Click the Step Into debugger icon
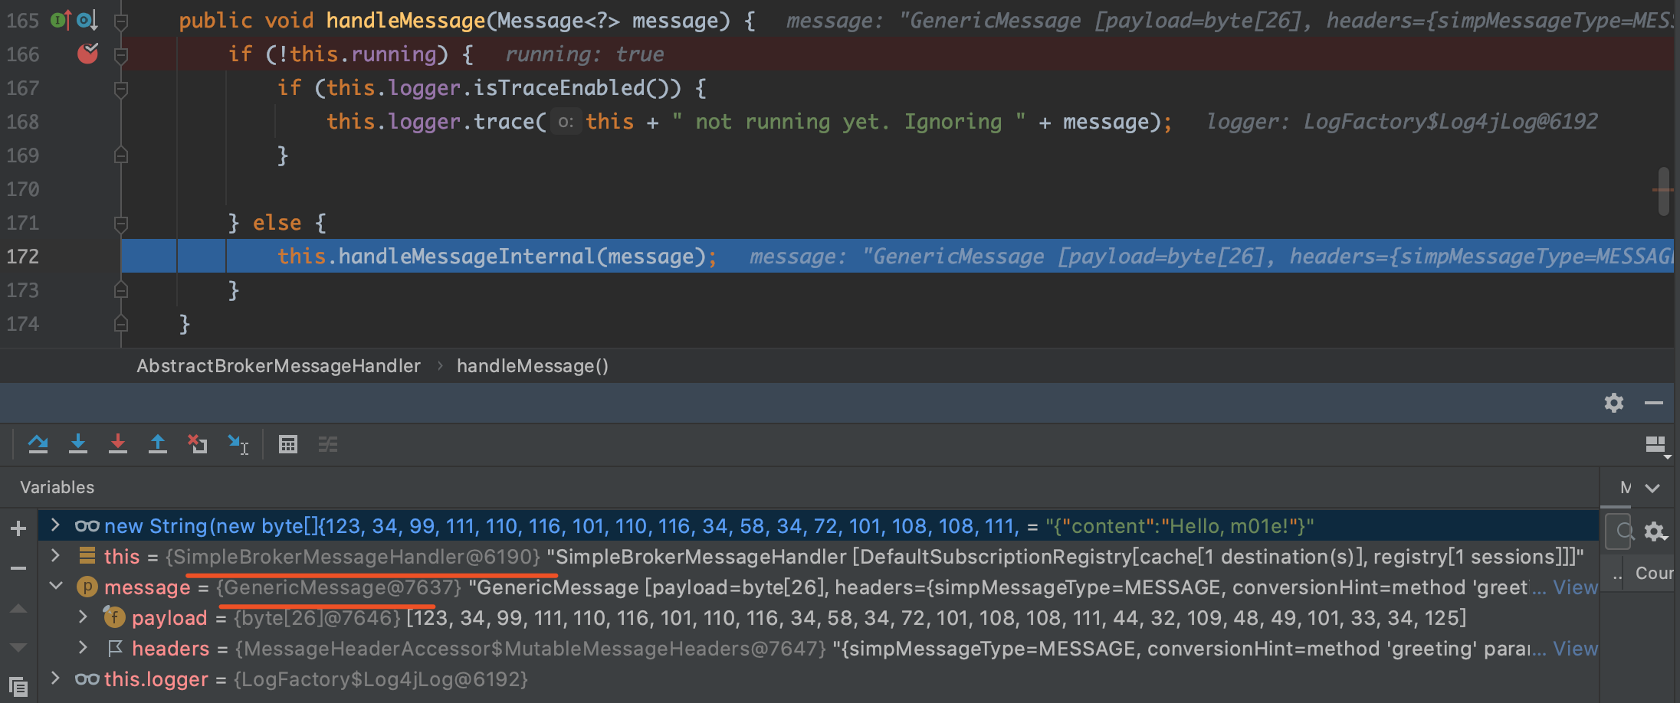 [x=78, y=444]
